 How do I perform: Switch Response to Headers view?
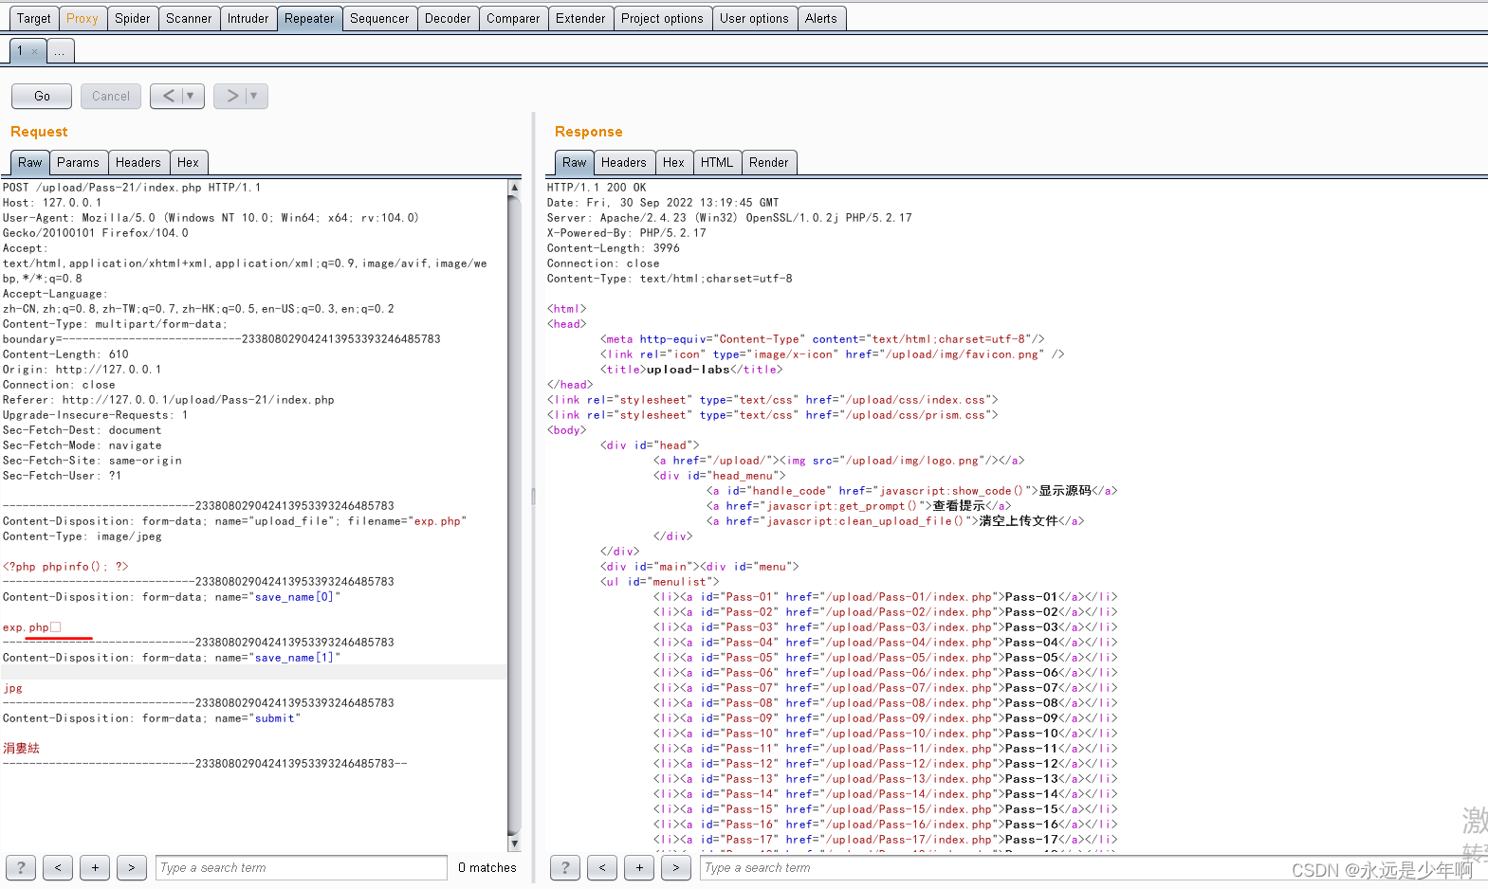pos(624,162)
